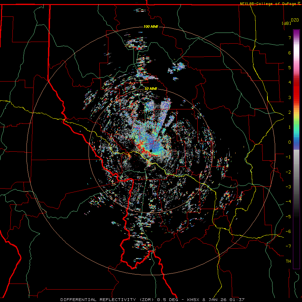The image size is (302, 302).
Task: Click the "-6" tick label on color scale
Action: [288, 232]
